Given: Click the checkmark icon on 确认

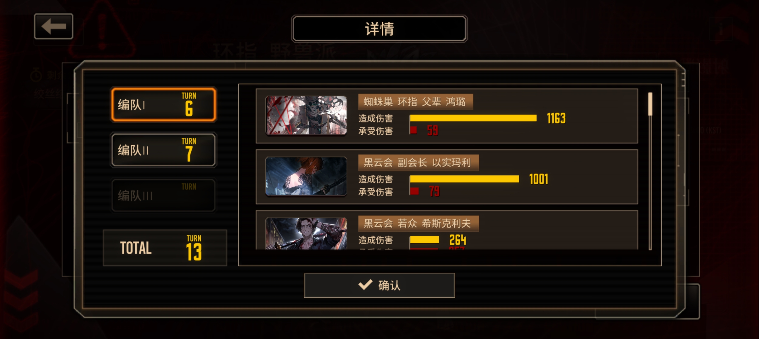Looking at the screenshot, I should pyautogui.click(x=365, y=285).
